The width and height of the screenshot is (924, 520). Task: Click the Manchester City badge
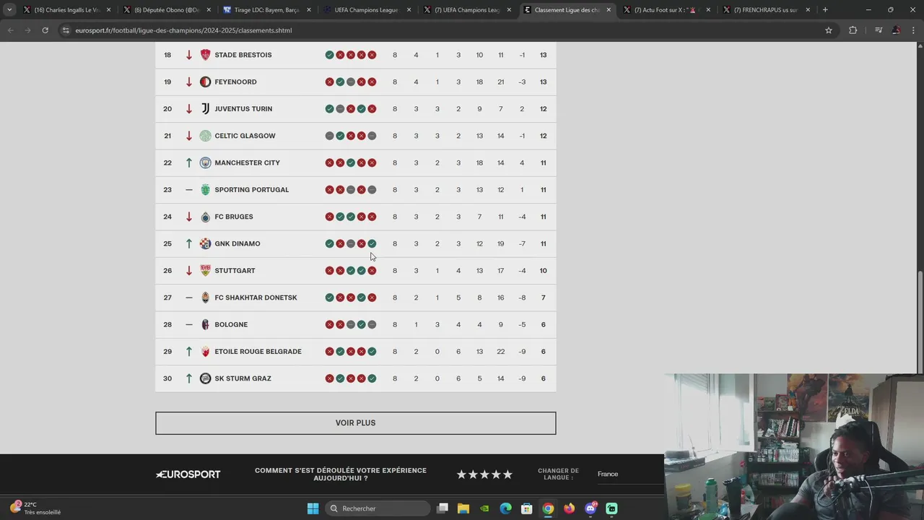click(205, 162)
